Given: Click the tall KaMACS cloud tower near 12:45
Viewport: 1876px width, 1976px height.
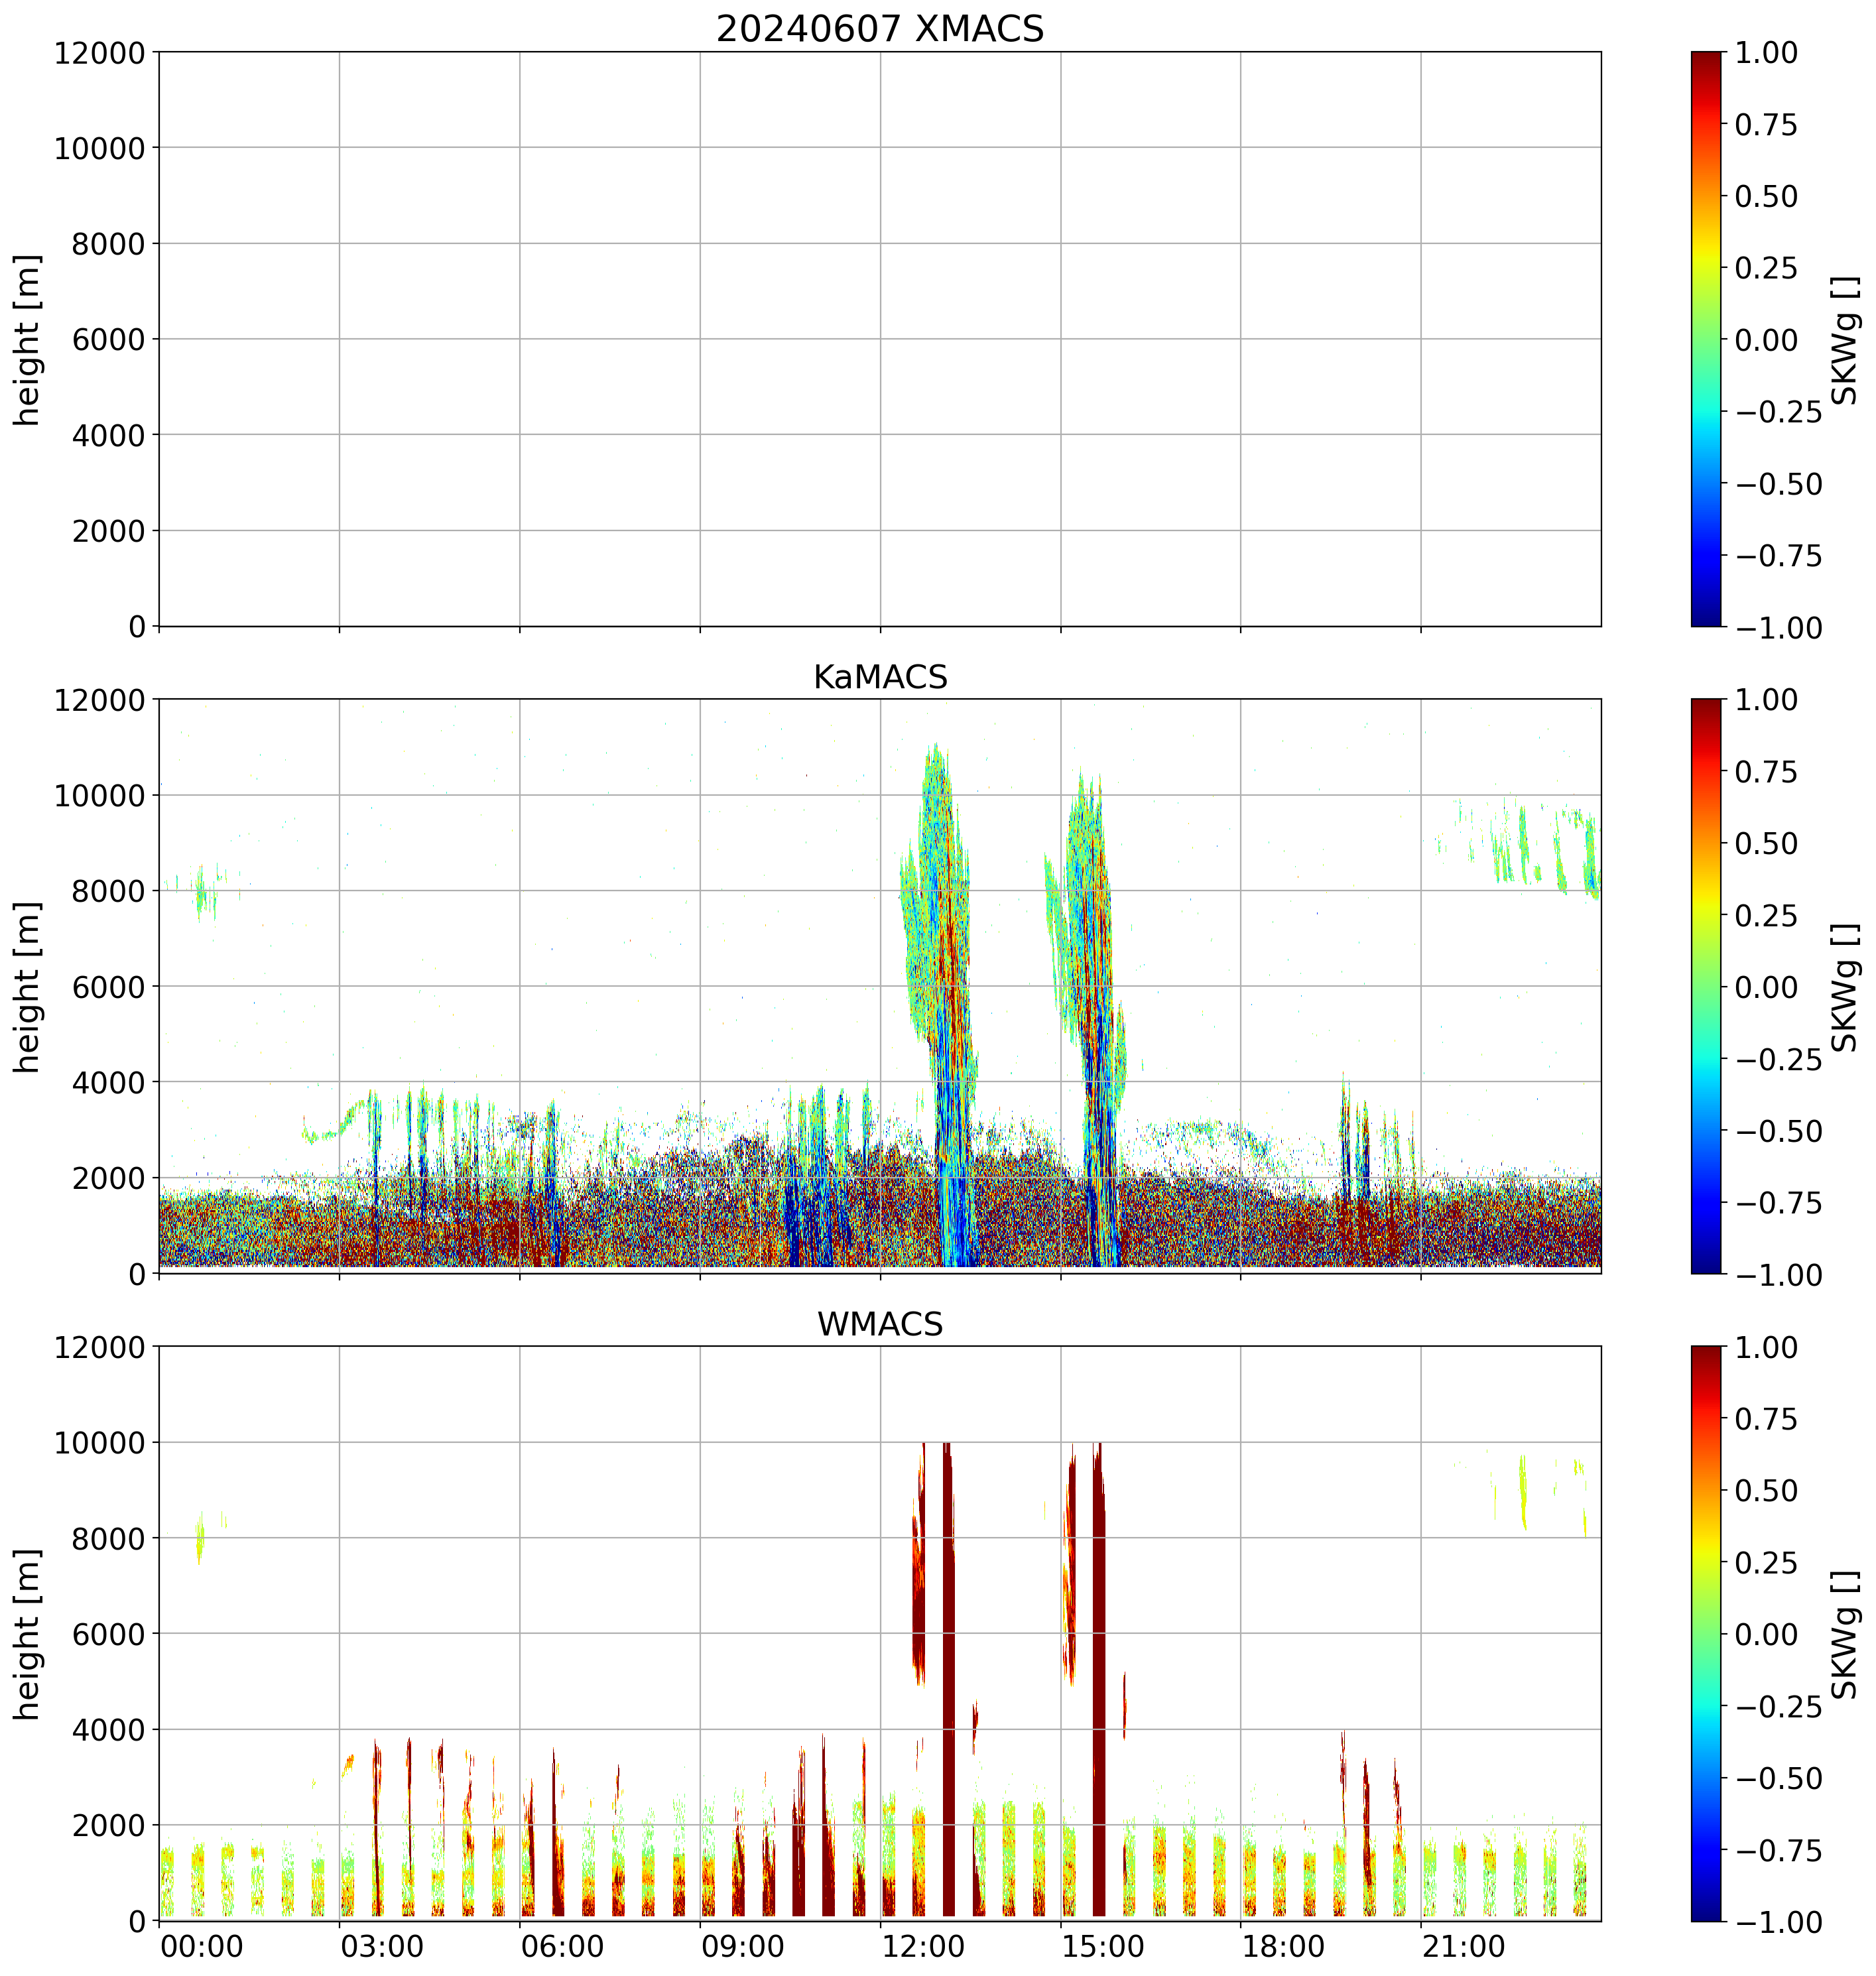Looking at the screenshot, I should (x=940, y=950).
